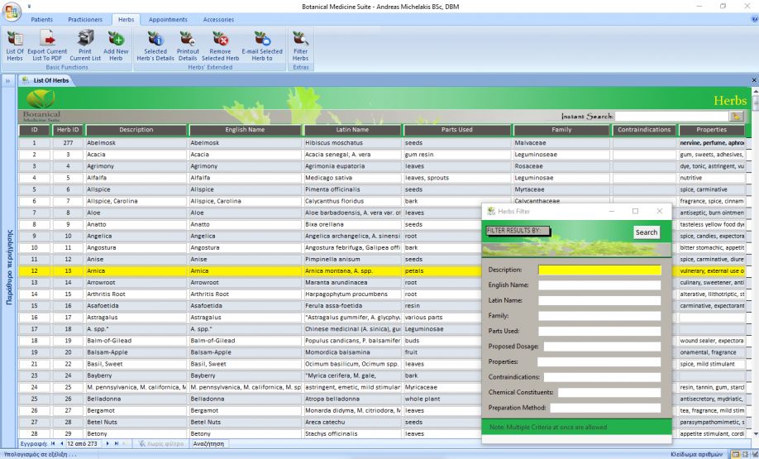Select the 'Hibiscus moschatus' Latin name cell
Screen dimensions: 759x459
[352, 143]
